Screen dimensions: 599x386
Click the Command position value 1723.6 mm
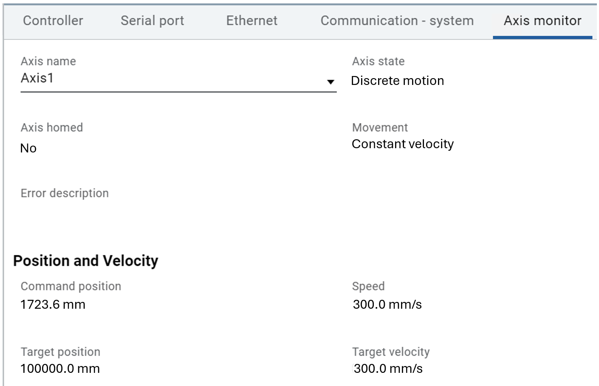pyautogui.click(x=53, y=304)
